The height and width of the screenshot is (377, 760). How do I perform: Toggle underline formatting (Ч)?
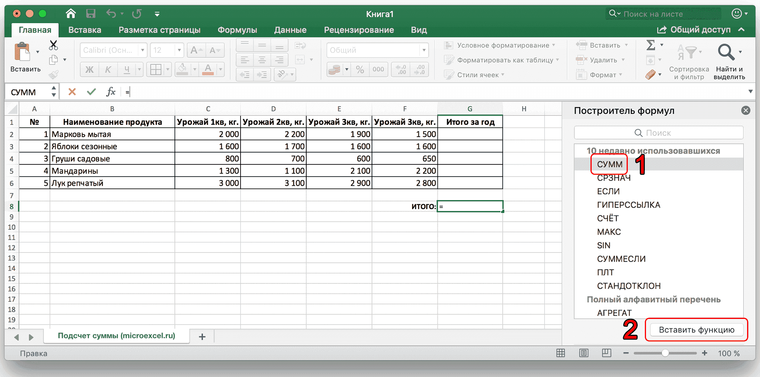[x=127, y=69]
